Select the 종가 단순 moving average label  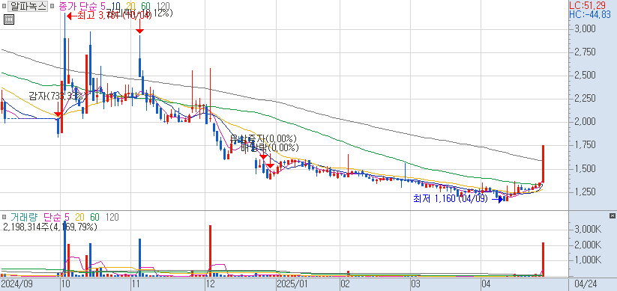tap(78, 6)
